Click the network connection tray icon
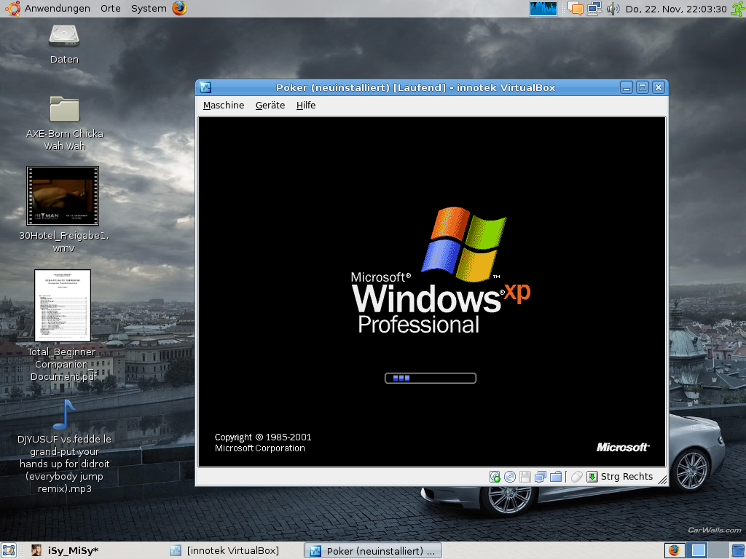The width and height of the screenshot is (746, 559). click(594, 9)
